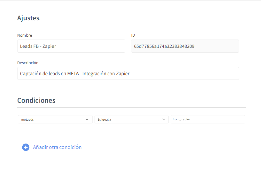Click the 'Añadir otra condición' link
Image resolution: width=261 pixels, height=174 pixels.
point(57,147)
